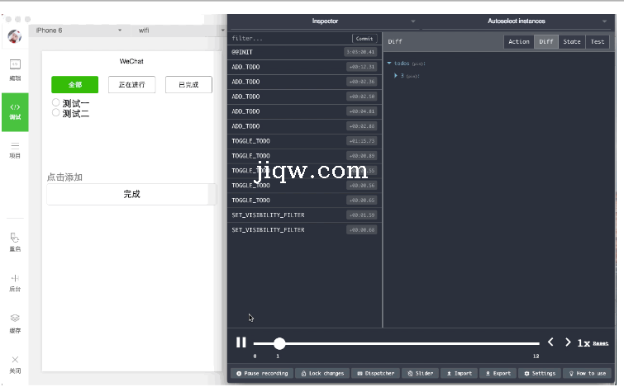Click the 后台 (background) sidebar icon

[15, 282]
